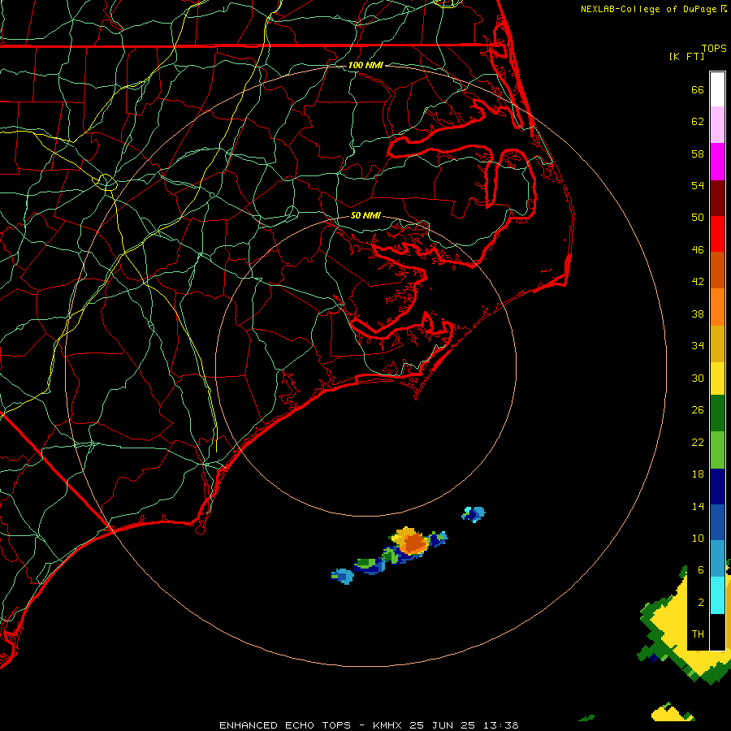Select the magenta legend swatch
The image size is (731, 731).
click(x=717, y=162)
